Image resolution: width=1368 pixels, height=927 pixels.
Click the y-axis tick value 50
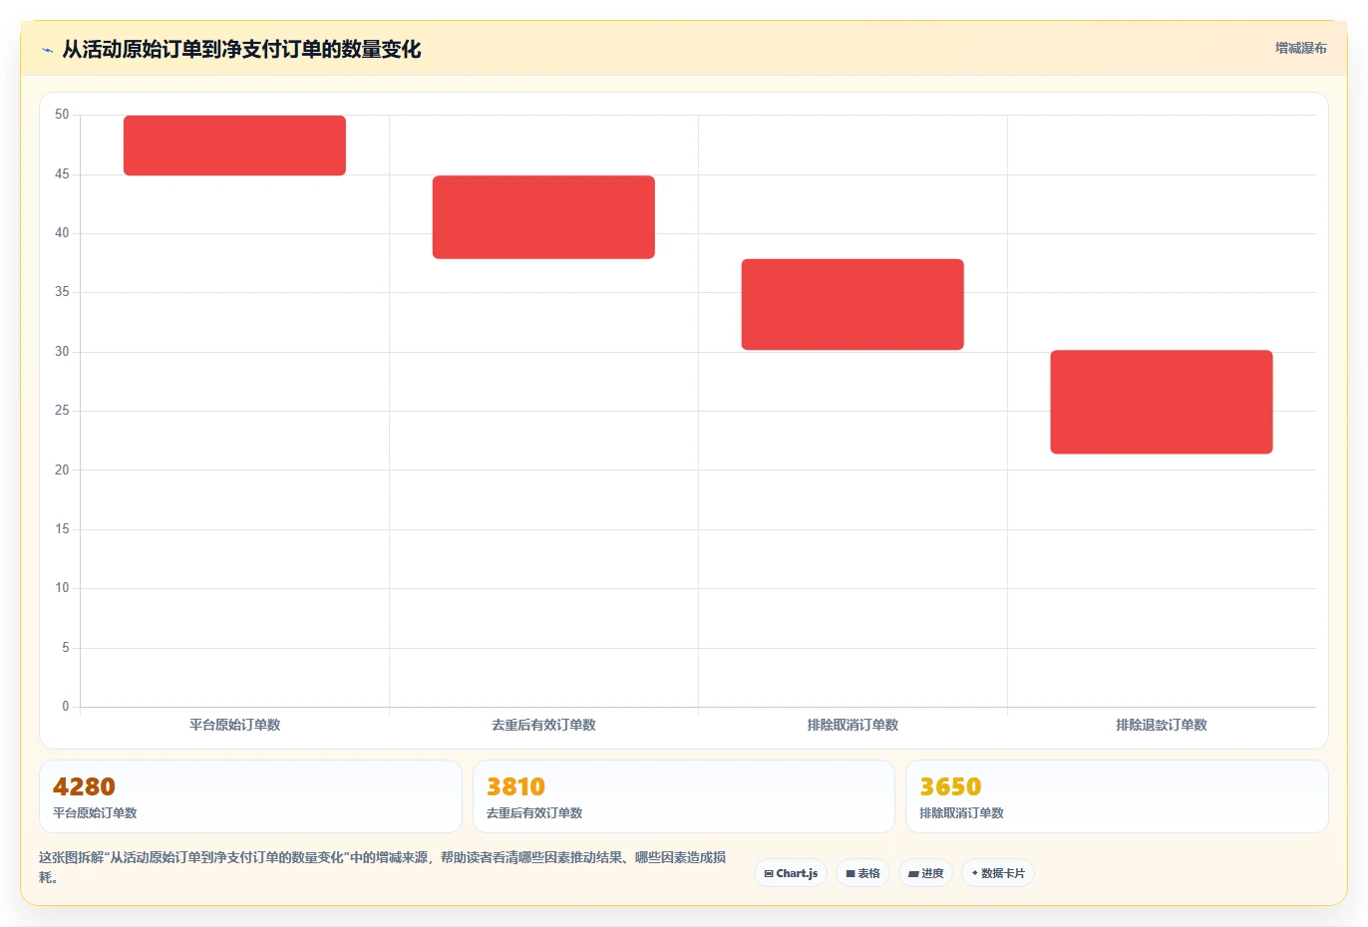tap(62, 115)
